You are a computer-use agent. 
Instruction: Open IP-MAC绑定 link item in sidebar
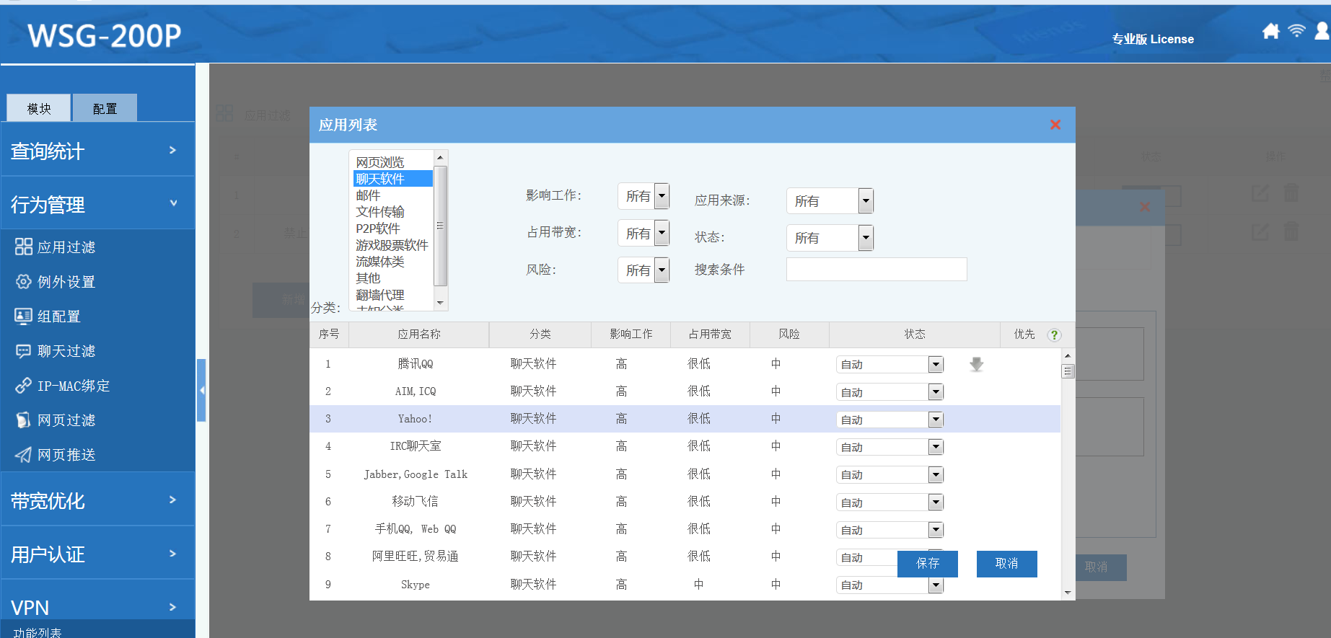(x=73, y=386)
